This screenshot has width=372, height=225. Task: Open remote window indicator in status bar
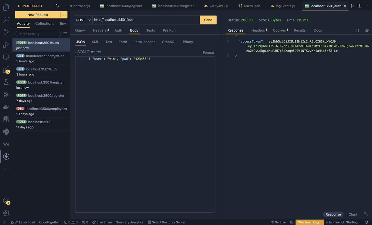pyautogui.click(x=4, y=222)
